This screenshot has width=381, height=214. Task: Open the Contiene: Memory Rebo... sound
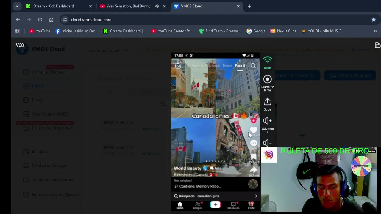coord(198,186)
